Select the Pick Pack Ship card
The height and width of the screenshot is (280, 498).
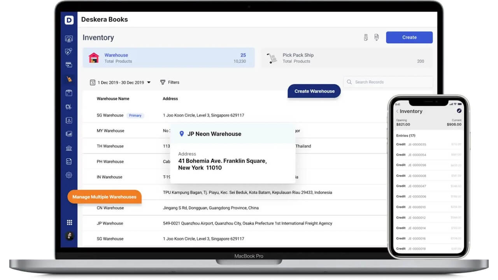point(346,58)
